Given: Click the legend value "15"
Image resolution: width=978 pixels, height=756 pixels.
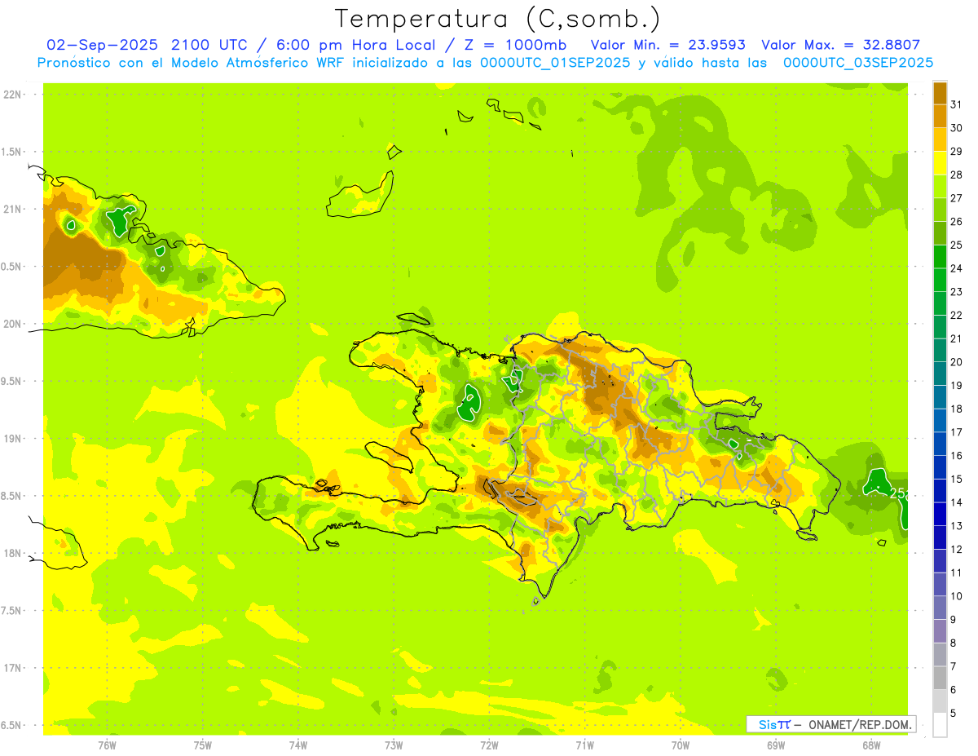Looking at the screenshot, I should coord(956,480).
